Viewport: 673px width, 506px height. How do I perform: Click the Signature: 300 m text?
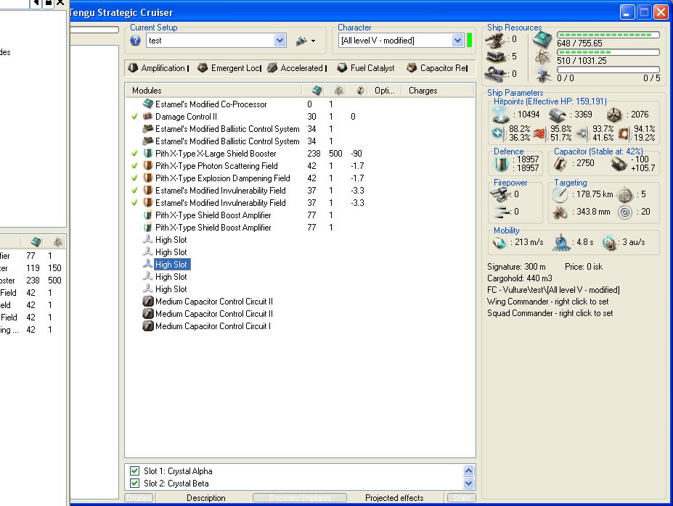[x=516, y=267]
